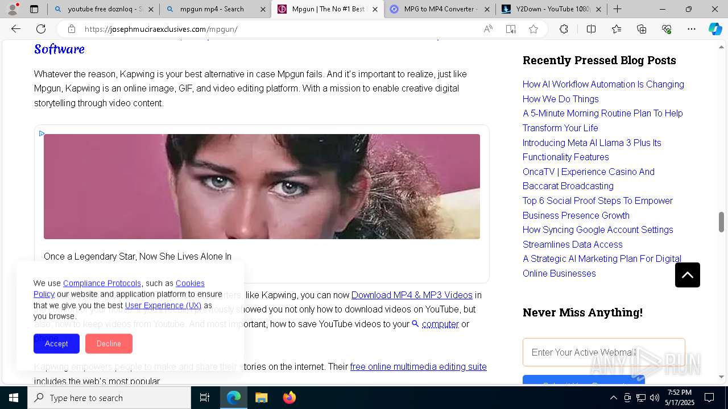Open Compliance Protocols link
Viewport: 728px width, 409px height.
(x=102, y=283)
